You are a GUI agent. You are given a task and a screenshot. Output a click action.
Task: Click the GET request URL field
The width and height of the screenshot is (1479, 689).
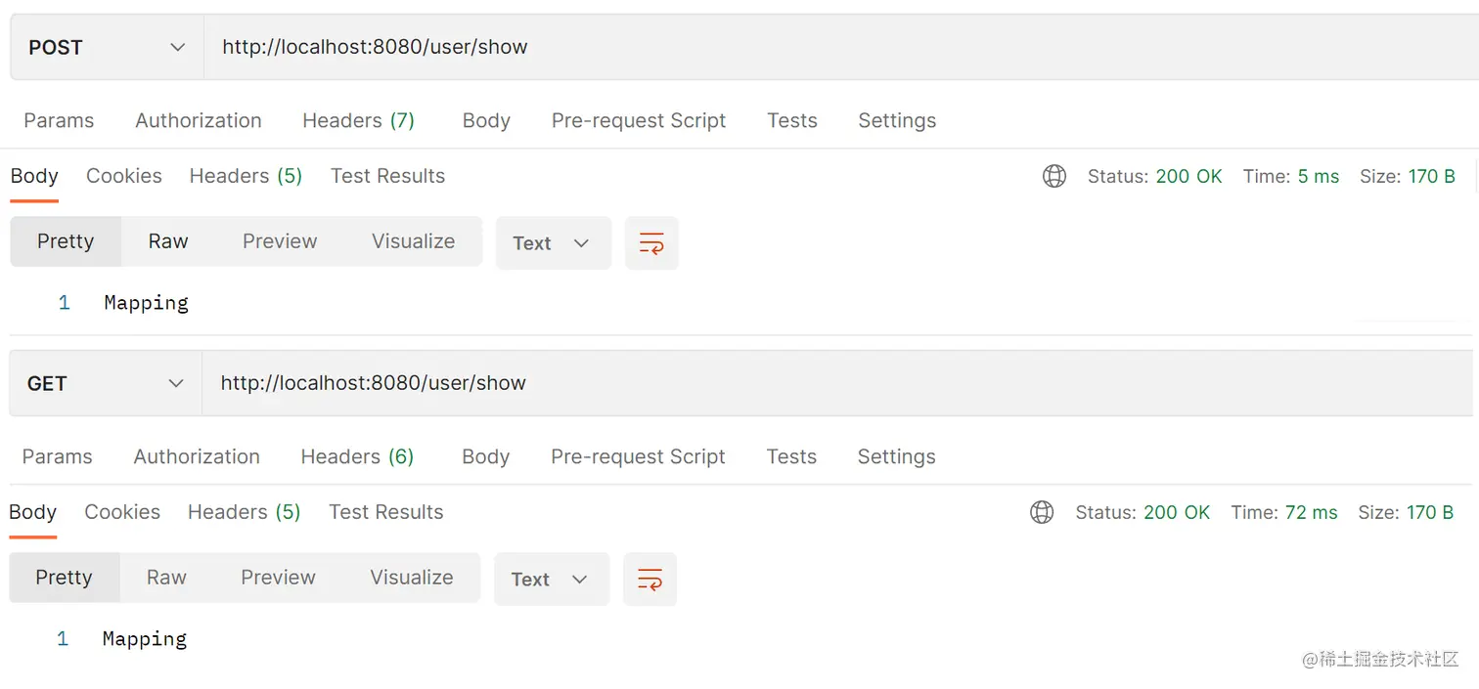pos(783,383)
